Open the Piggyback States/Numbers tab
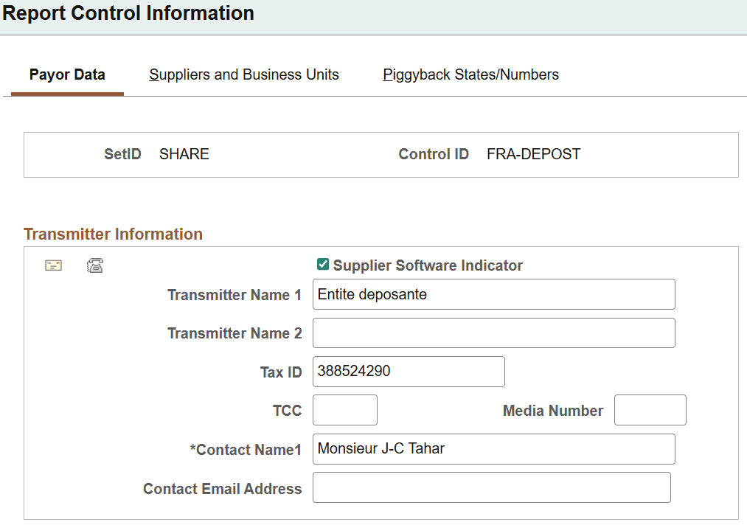The image size is (747, 525). coord(470,74)
